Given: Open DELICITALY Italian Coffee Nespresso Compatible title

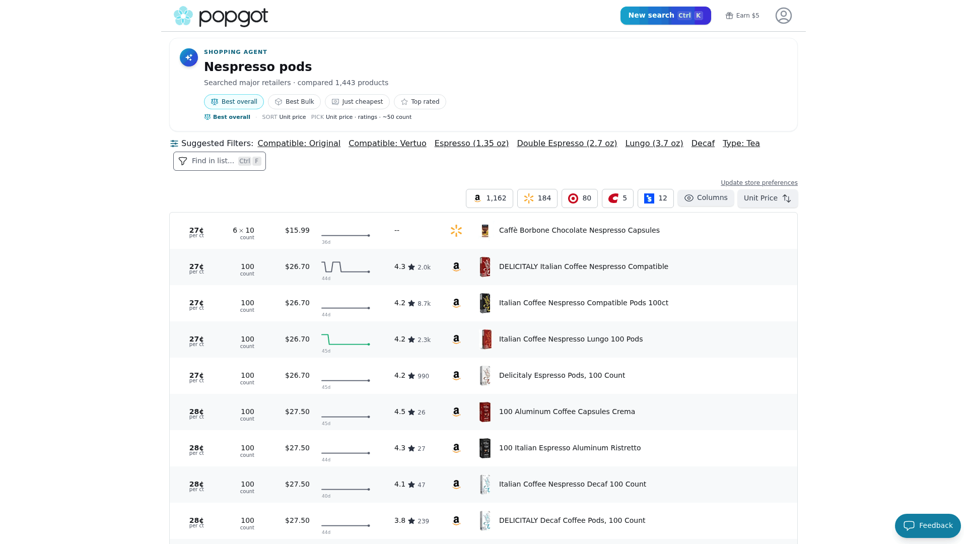Looking at the screenshot, I should click(x=584, y=266).
